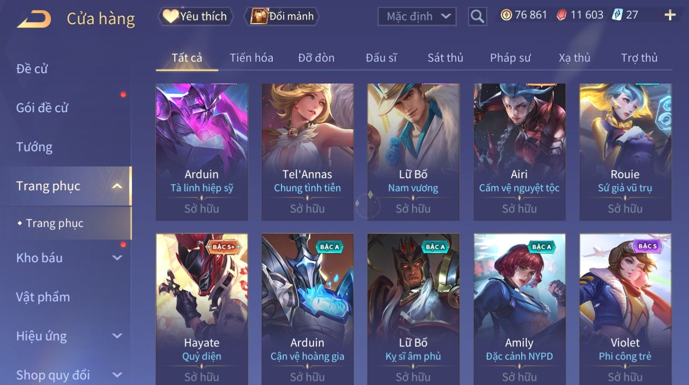Open Đổi mảnh fragment exchange
The height and width of the screenshot is (385, 689).
281,16
